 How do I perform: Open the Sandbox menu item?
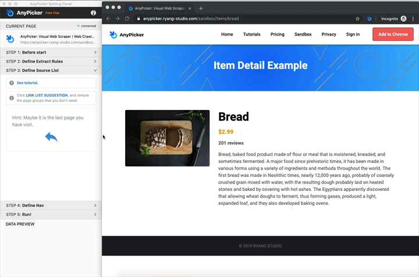pos(303,34)
